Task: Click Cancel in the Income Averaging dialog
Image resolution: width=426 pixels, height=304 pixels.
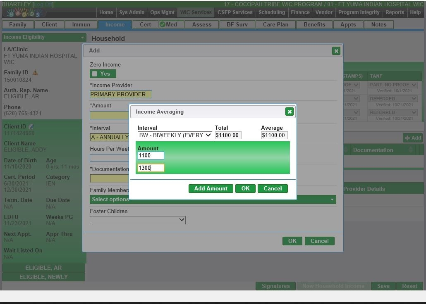Action: [x=273, y=188]
